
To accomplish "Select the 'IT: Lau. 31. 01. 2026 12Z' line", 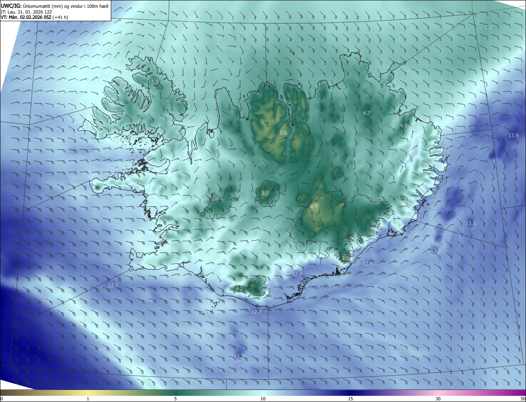I will coord(26,12).
